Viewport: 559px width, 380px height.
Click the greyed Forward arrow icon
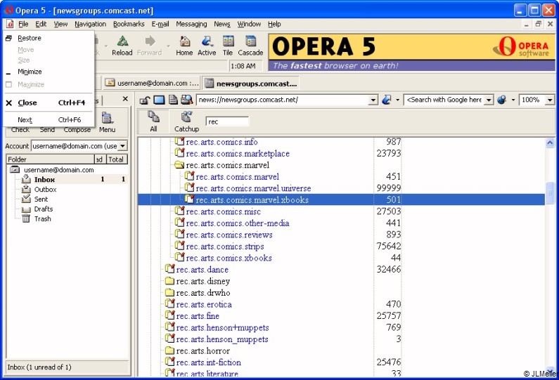point(150,41)
